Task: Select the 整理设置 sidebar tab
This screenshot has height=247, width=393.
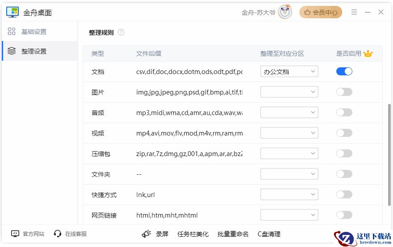Action: (40, 51)
